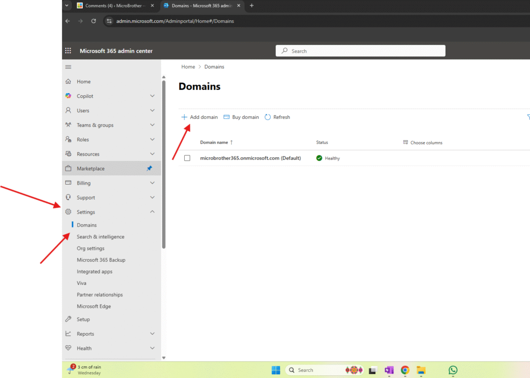530x378 pixels.
Task: Click the admin center Search box
Action: [x=361, y=51]
